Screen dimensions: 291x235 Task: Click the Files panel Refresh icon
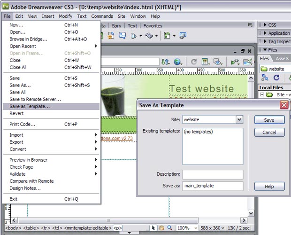click(276, 77)
